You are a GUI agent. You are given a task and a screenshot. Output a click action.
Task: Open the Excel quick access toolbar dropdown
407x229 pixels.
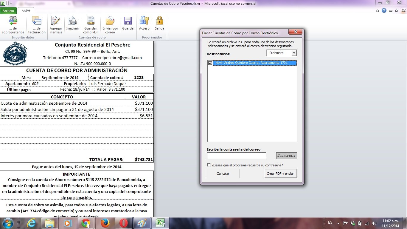click(11, 4)
